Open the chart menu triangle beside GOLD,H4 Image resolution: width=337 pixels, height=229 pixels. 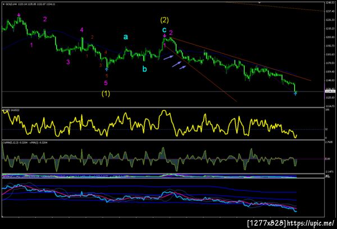pos(3,4)
